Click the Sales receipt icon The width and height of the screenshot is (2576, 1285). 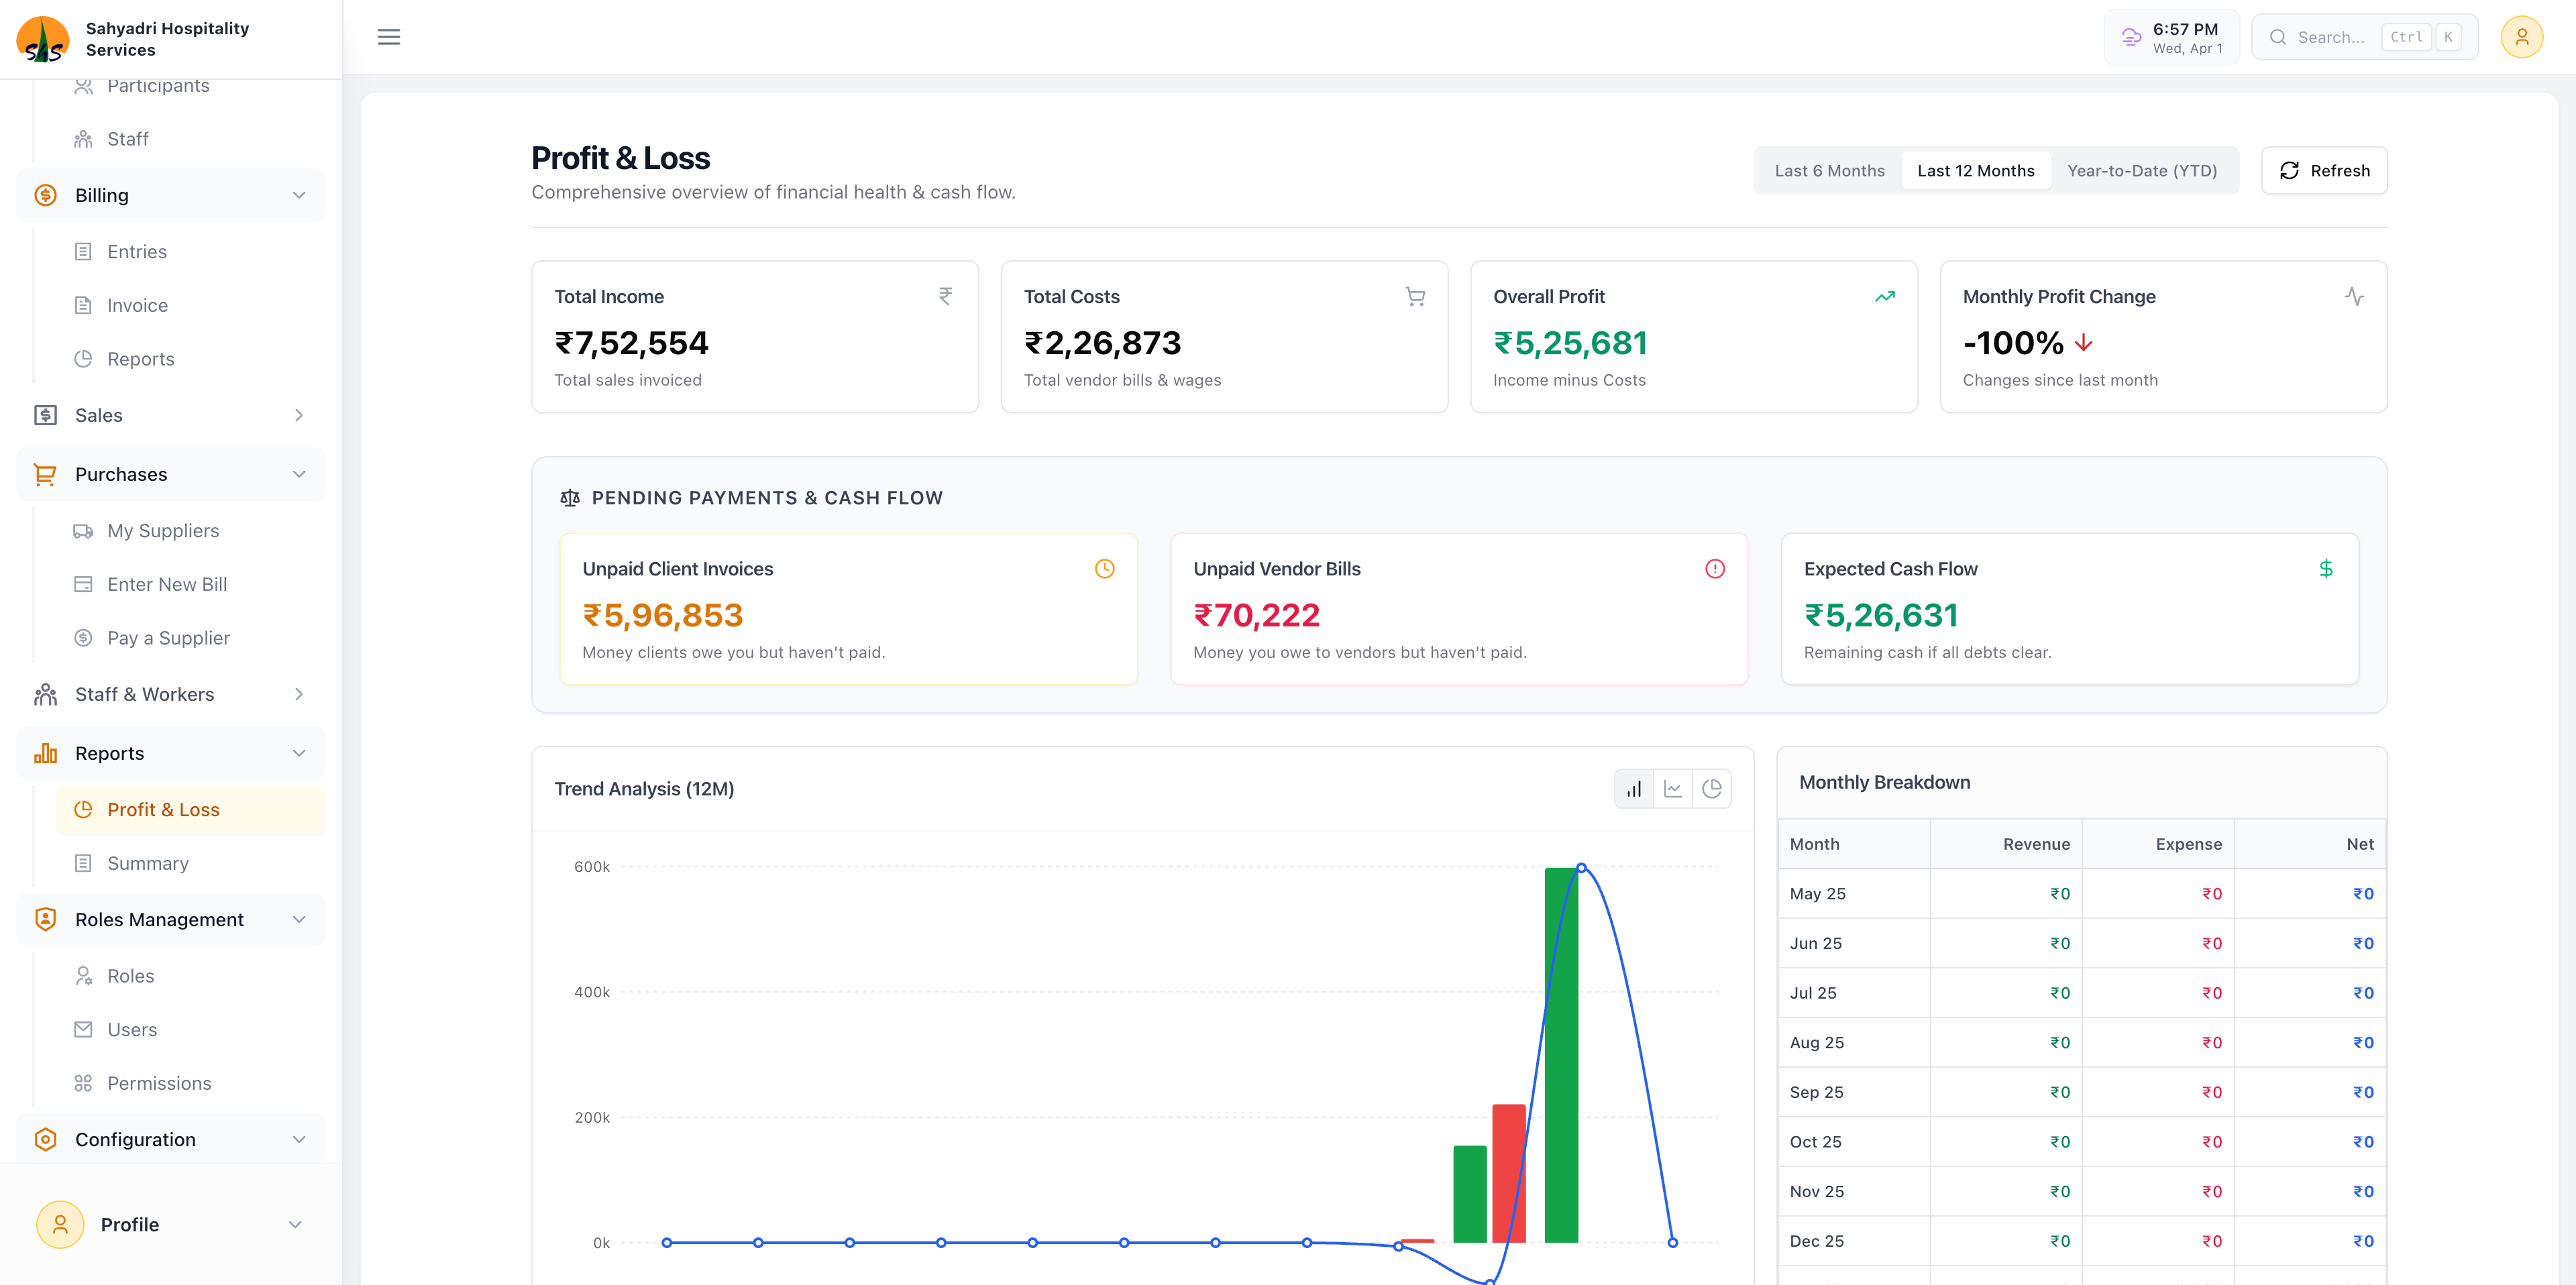46,415
